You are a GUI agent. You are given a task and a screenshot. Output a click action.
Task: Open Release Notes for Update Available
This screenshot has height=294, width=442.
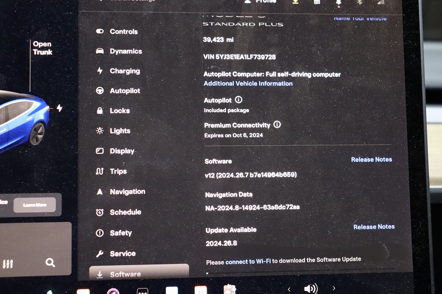pyautogui.click(x=374, y=227)
